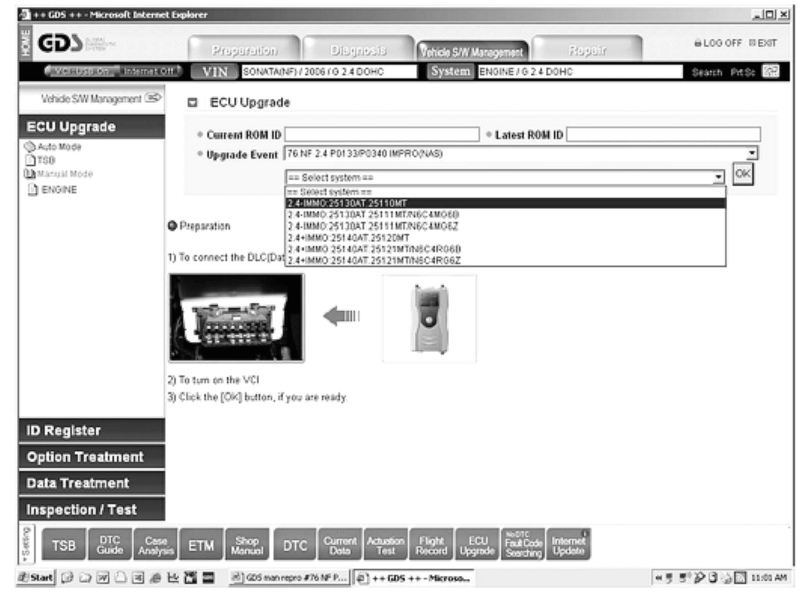Click the LOG OFF link
The width and height of the screenshot is (808, 600).
718,43
